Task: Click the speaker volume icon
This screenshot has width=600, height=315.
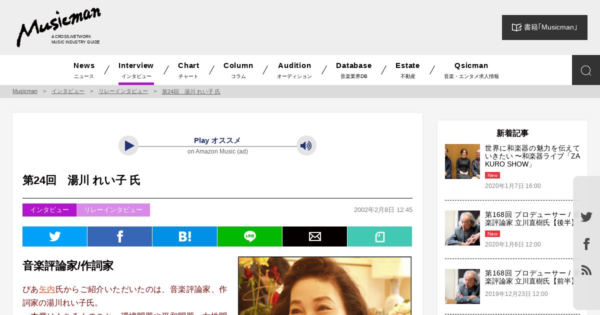Action: pos(306,145)
